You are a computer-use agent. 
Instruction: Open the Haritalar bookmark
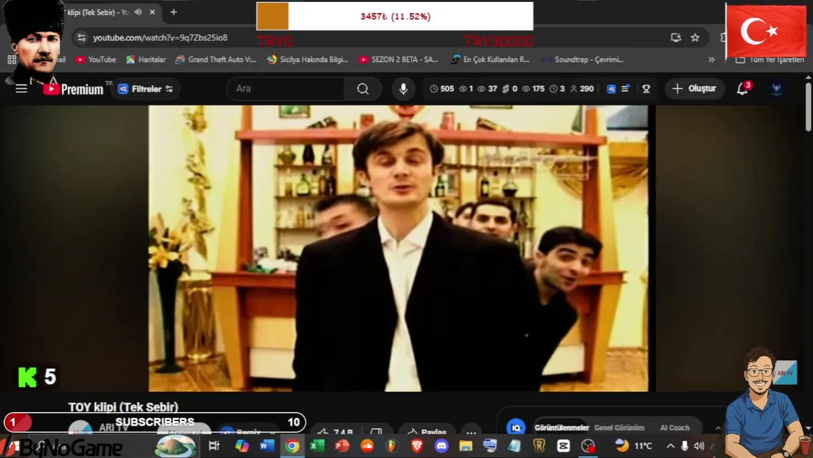(146, 59)
